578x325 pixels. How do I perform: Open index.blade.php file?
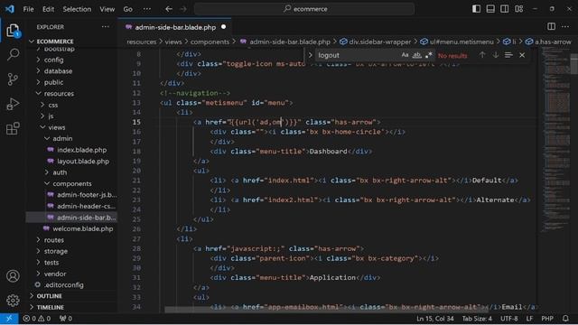(81, 150)
